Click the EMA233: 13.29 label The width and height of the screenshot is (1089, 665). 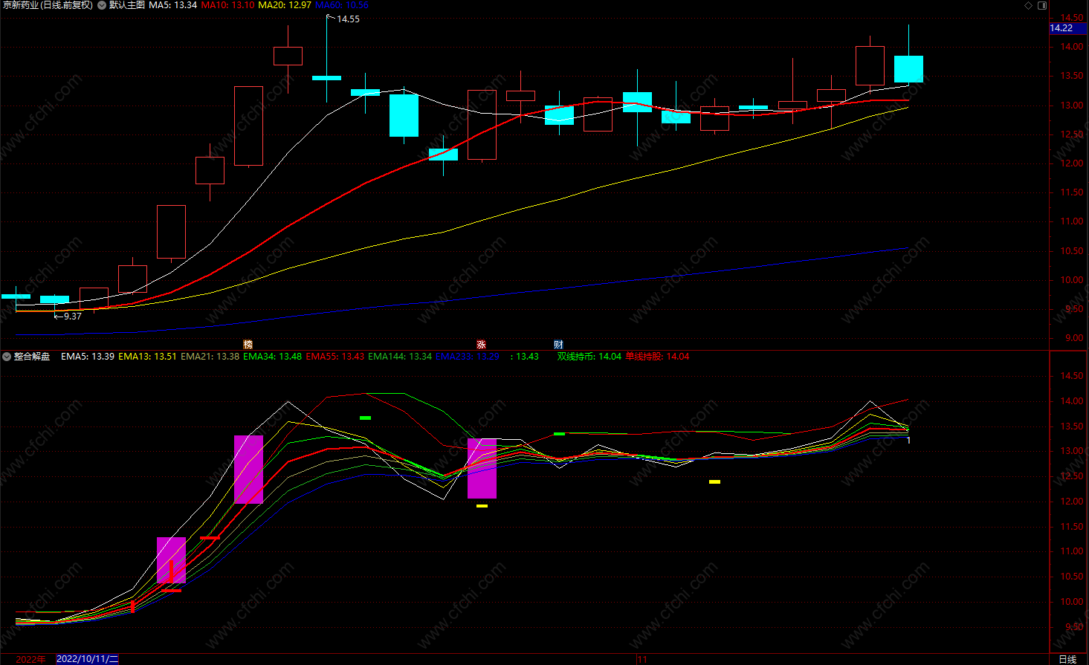point(468,357)
